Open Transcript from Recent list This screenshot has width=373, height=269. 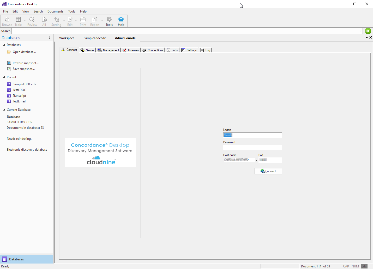pyautogui.click(x=20, y=96)
